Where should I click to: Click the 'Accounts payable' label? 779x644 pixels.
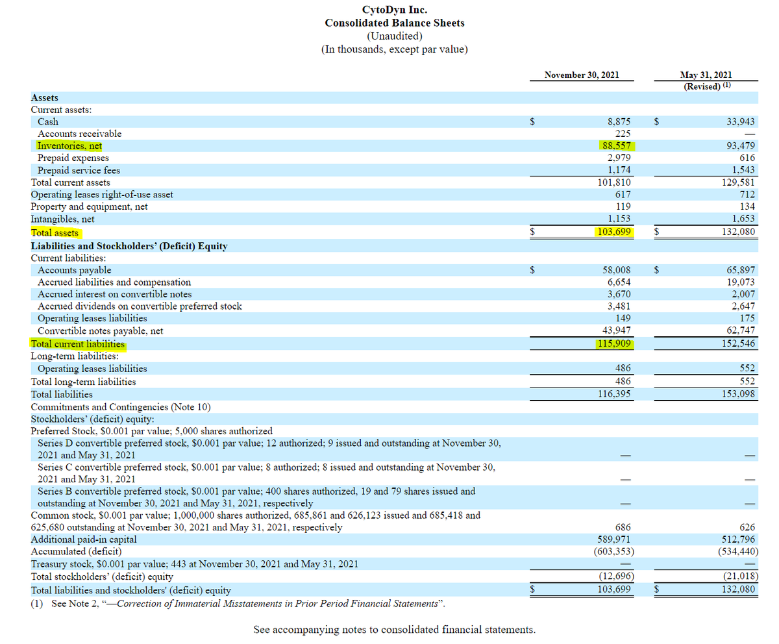point(75,270)
